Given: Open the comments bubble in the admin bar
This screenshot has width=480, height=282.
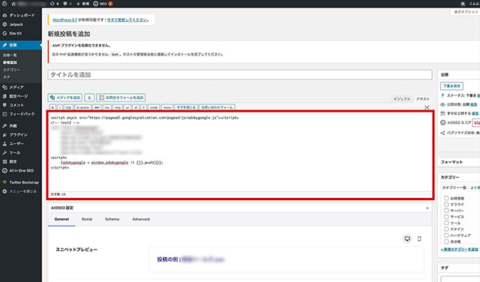Looking at the screenshot, I should tap(67, 4).
